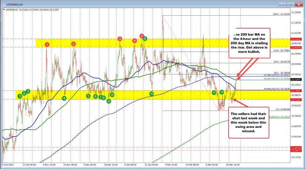Viewport: 305px width, 169px height.
Task: Click the red 20.93432 price level label
Action: click(x=296, y=39)
